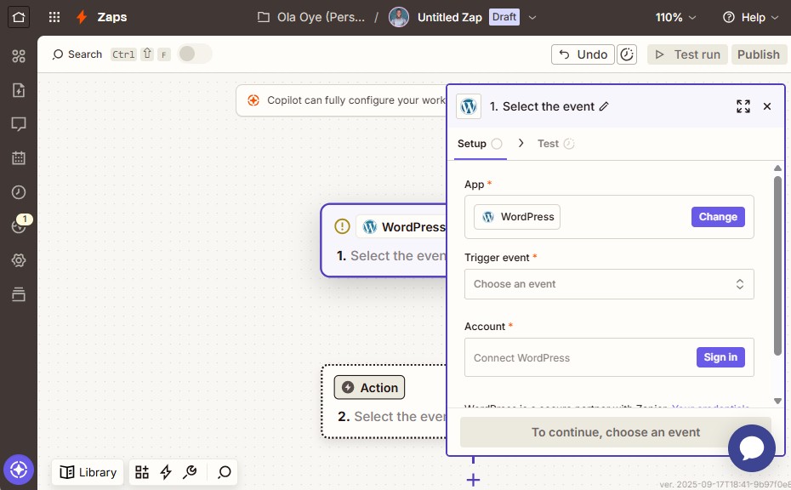The image size is (791, 490).
Task: Select the Setup tab
Action: click(472, 144)
